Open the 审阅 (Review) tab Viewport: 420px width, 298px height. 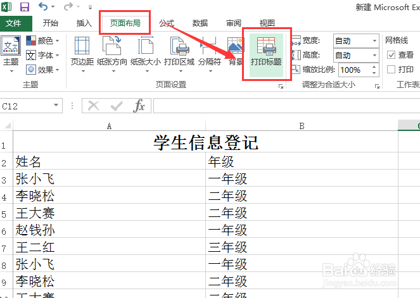(234, 23)
